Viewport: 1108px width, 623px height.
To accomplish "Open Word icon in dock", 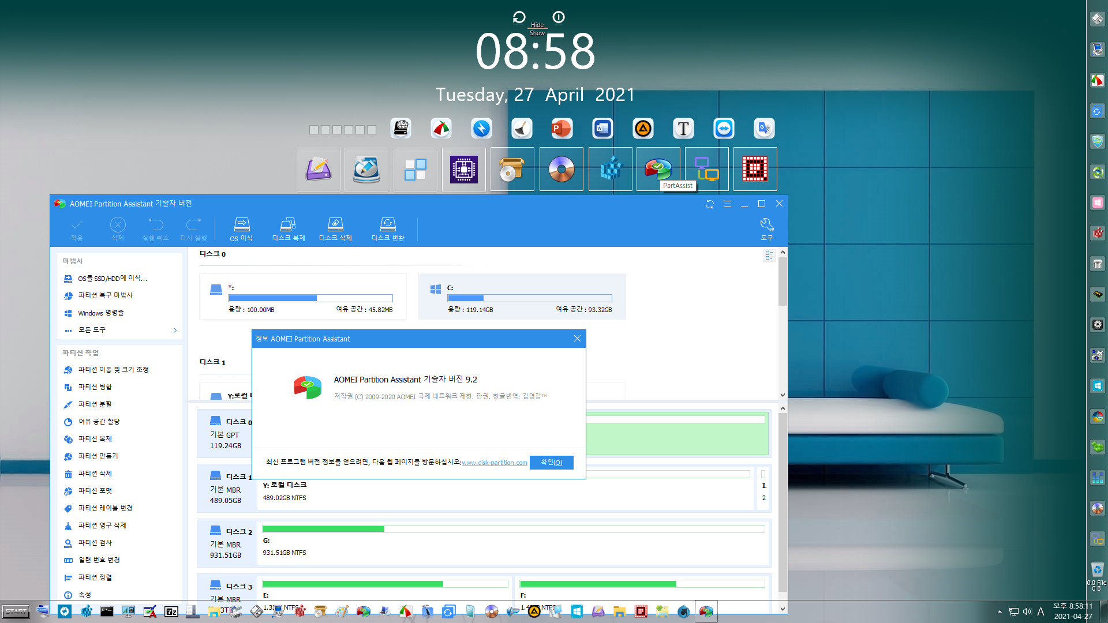I will point(602,128).
